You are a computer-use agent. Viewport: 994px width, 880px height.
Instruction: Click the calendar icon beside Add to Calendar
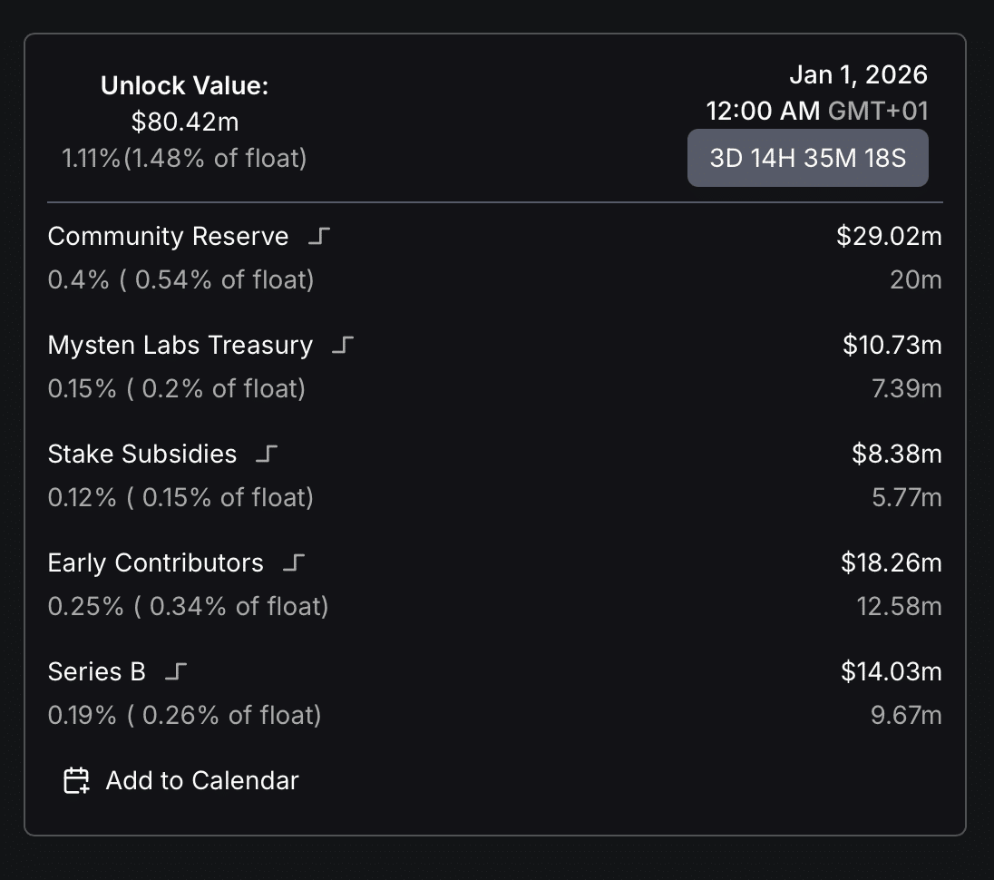[x=76, y=780]
